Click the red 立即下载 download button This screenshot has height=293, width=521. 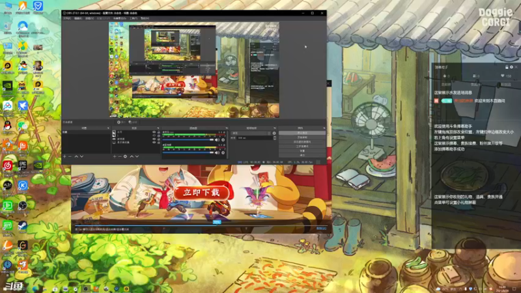tap(201, 193)
